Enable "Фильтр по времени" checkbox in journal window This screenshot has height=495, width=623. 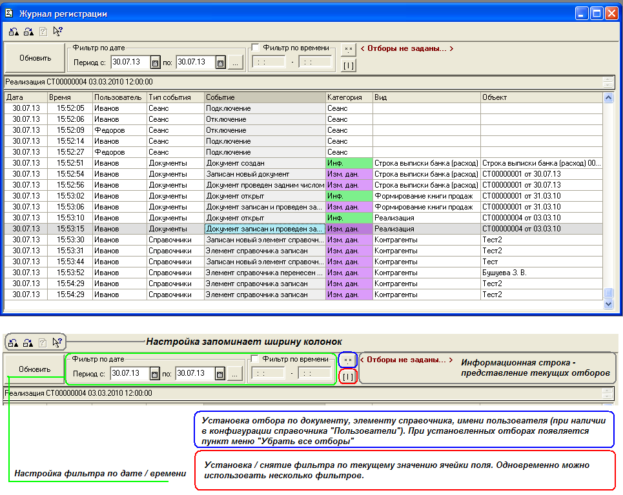click(x=256, y=48)
